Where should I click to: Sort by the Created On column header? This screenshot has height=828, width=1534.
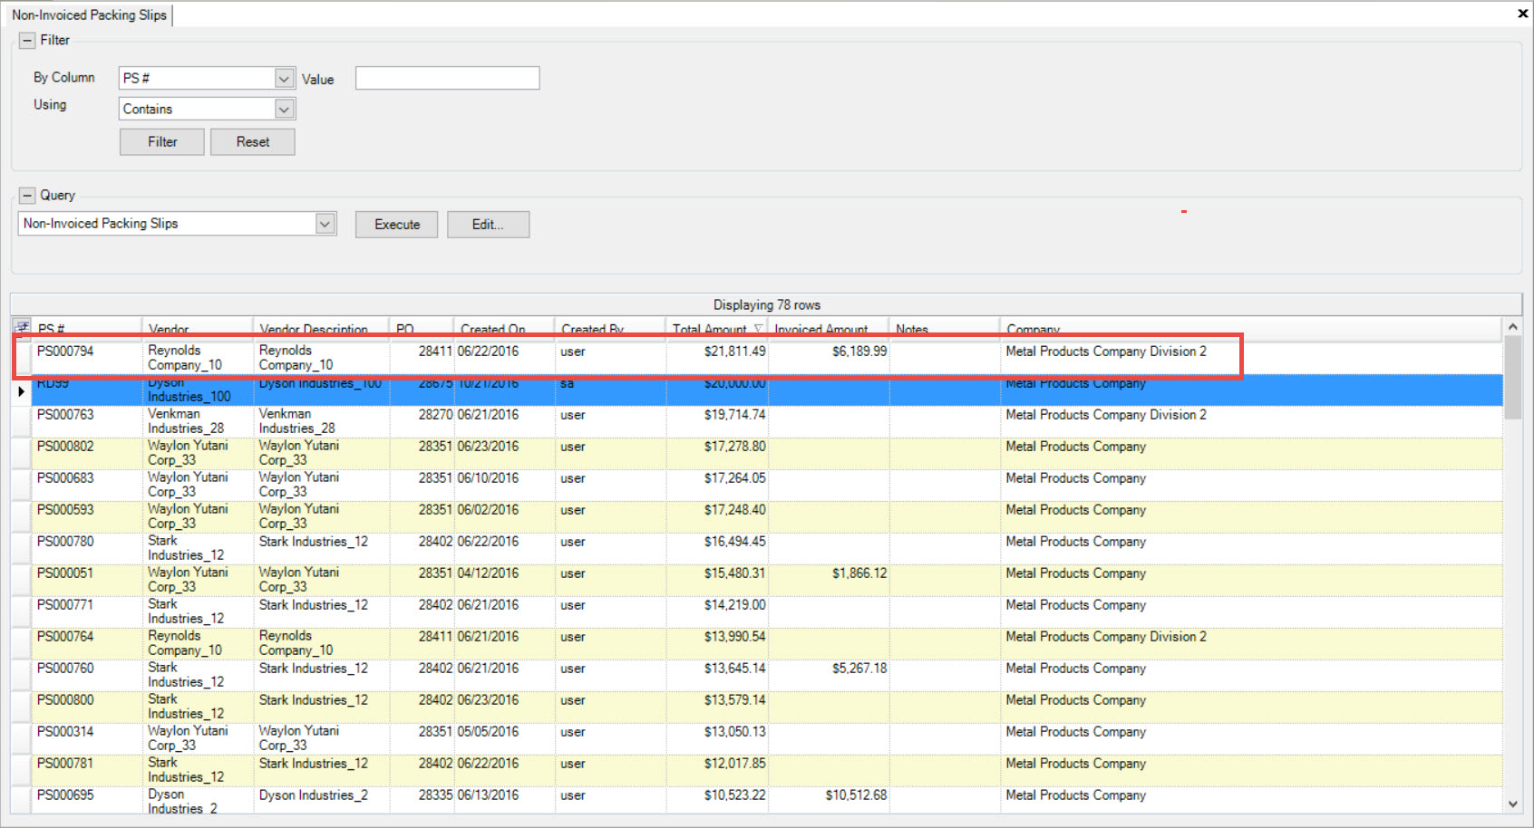click(x=504, y=329)
